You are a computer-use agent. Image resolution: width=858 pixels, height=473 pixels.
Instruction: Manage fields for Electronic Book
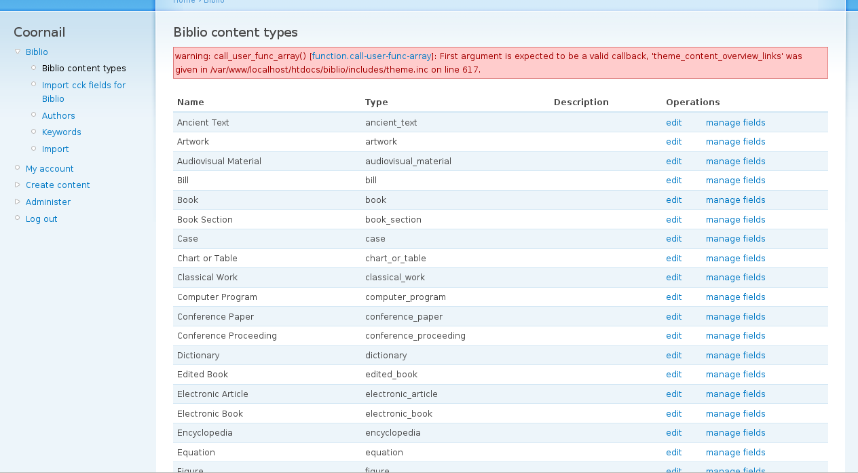pos(735,414)
